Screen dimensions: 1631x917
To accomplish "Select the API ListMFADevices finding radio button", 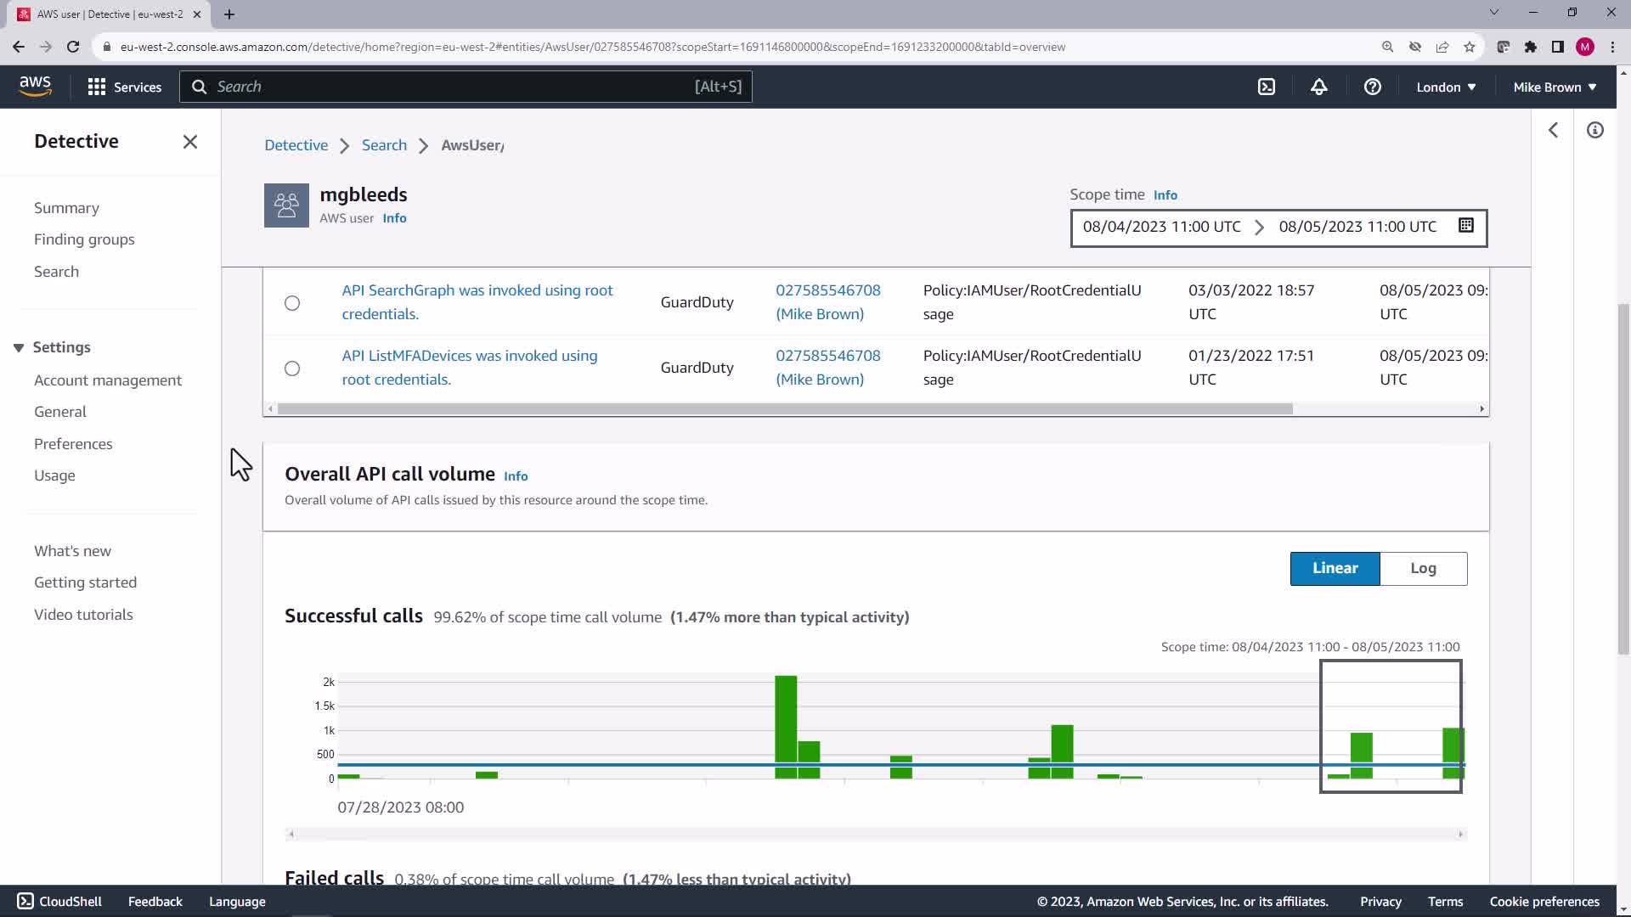I will (x=292, y=368).
